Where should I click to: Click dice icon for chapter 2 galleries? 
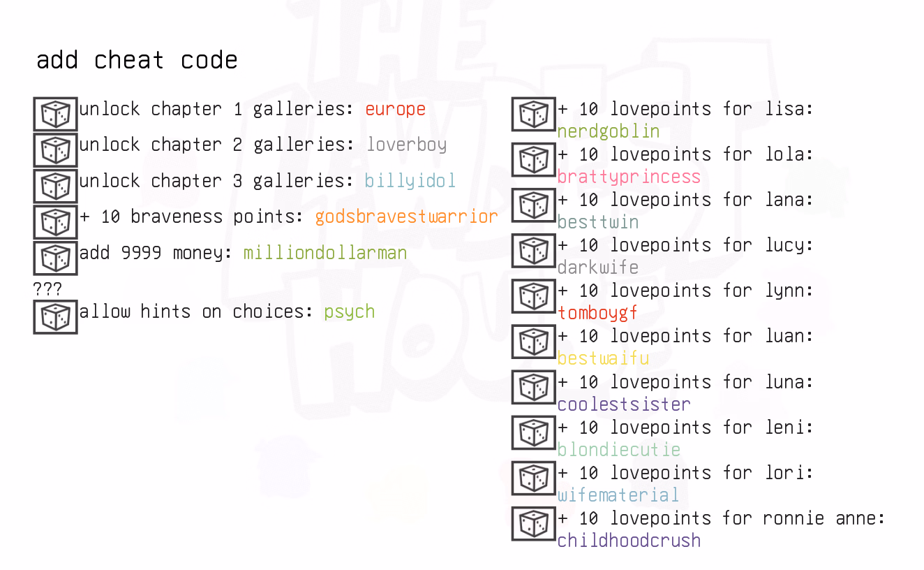point(55,150)
